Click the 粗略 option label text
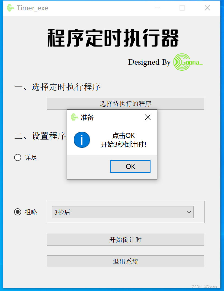224x291 pixels. (x=31, y=212)
